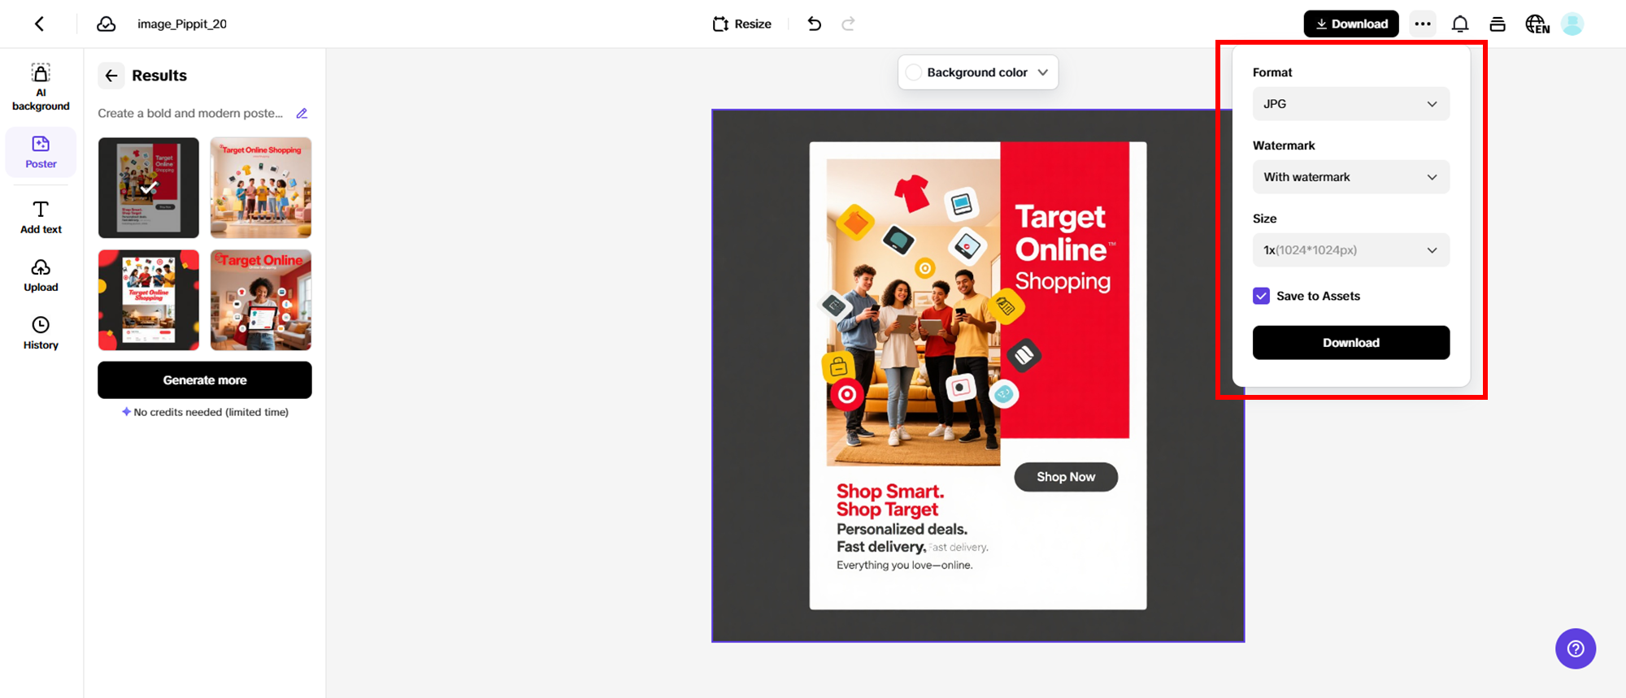Expand the Format dropdown showing JPG
Viewport: 1626px width, 698px height.
tap(1351, 104)
